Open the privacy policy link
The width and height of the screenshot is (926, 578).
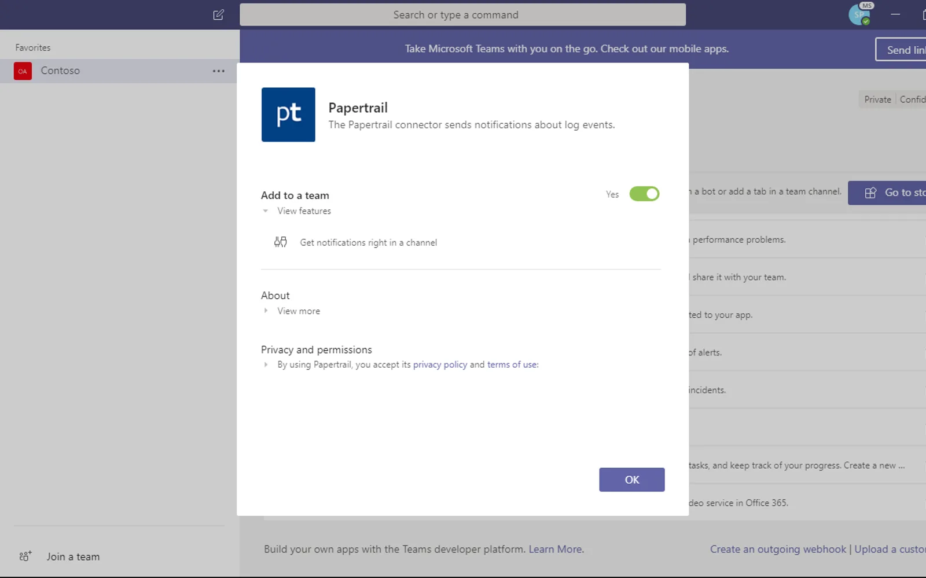tap(440, 365)
